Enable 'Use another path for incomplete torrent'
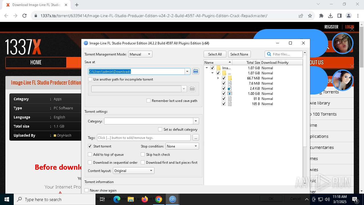The width and height of the screenshot is (364, 205). tap(90, 79)
